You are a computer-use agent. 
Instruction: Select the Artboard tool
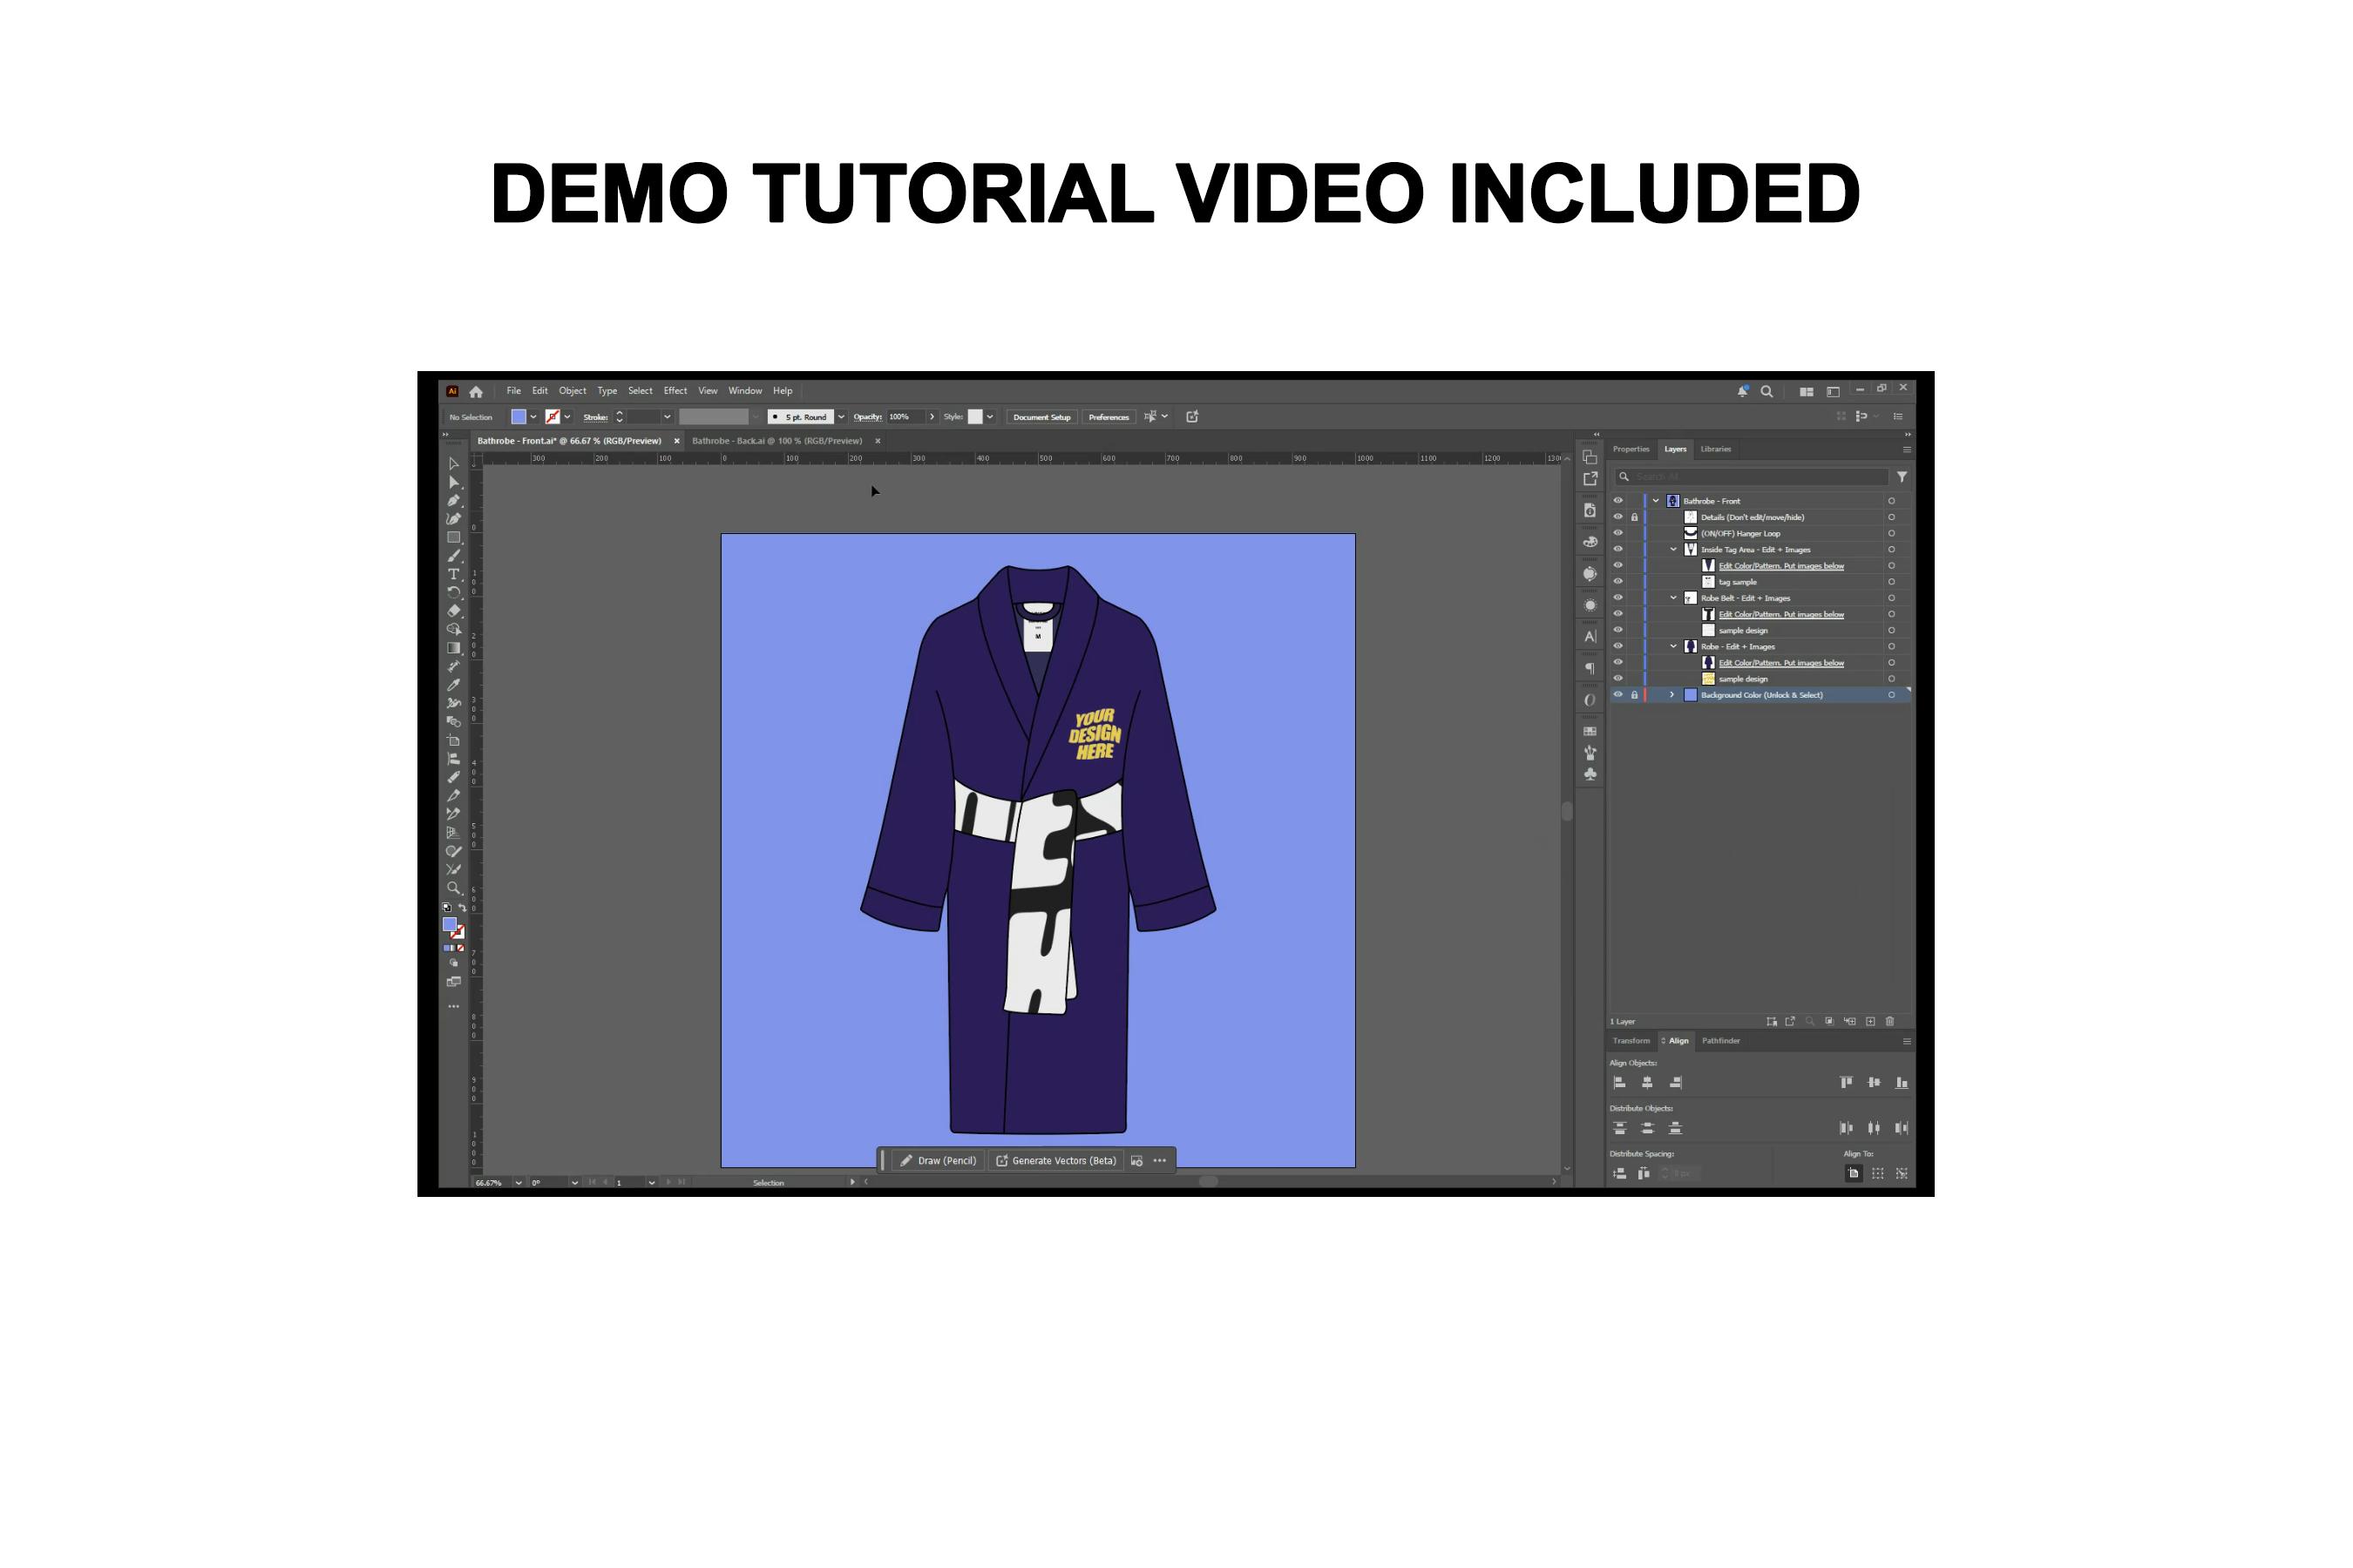pyautogui.click(x=453, y=741)
